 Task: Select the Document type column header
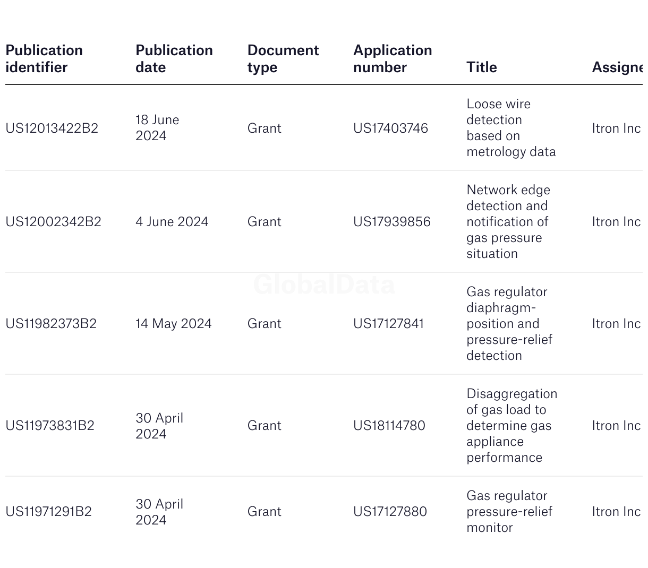click(283, 59)
